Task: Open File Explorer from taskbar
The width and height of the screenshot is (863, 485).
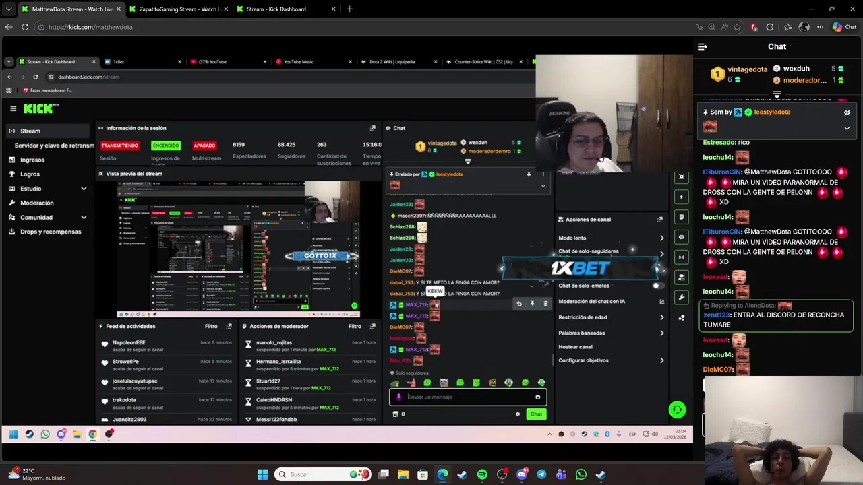Action: click(x=403, y=474)
